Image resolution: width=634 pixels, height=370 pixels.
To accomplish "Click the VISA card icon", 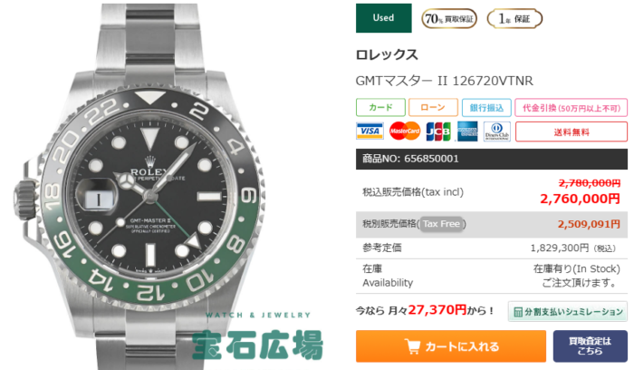I will coord(370,131).
